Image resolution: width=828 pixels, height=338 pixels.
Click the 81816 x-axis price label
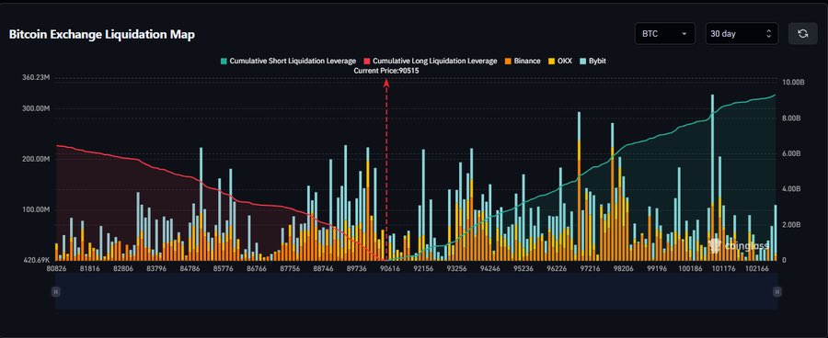coord(89,268)
